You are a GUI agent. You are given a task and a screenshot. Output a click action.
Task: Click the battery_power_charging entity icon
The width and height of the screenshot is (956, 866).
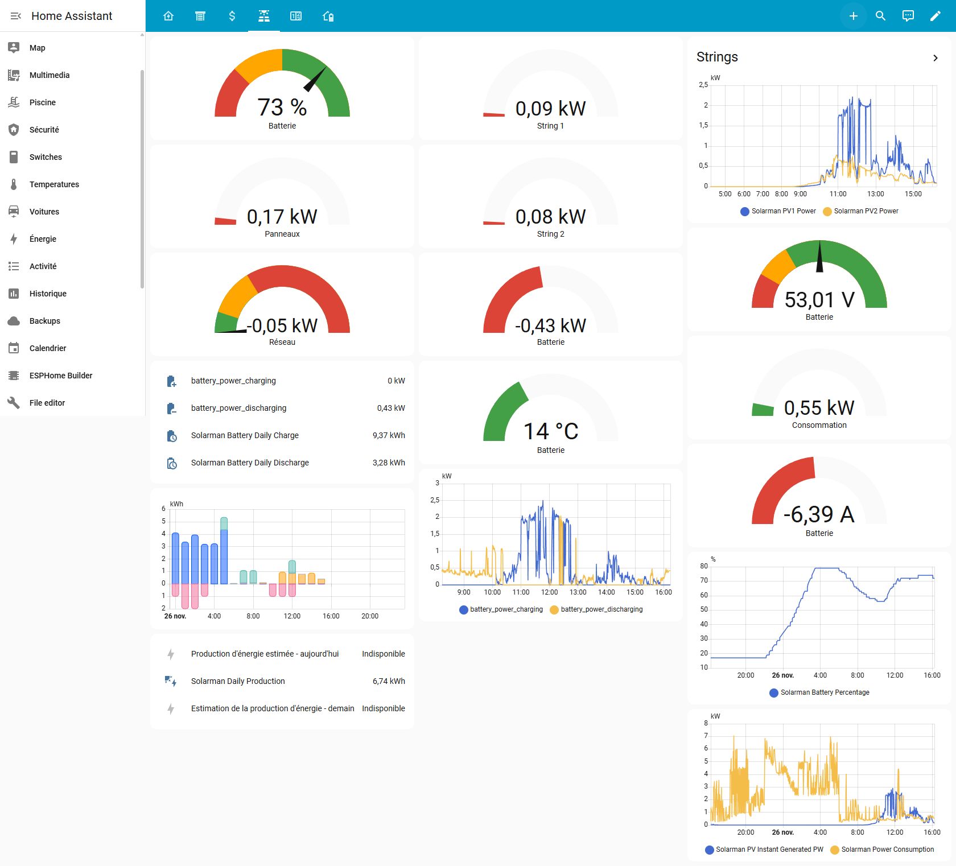[x=171, y=381]
